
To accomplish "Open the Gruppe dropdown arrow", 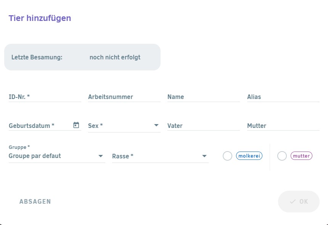I will pyautogui.click(x=101, y=156).
